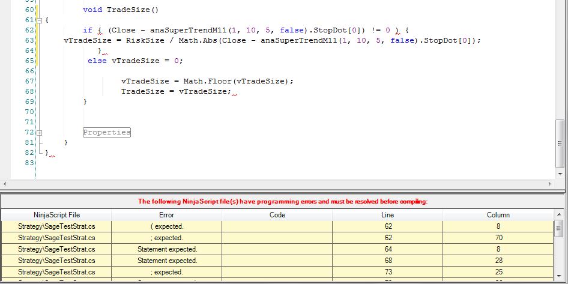Click the error list scroll up arrow
This screenshot has height=284, width=568.
(x=558, y=215)
